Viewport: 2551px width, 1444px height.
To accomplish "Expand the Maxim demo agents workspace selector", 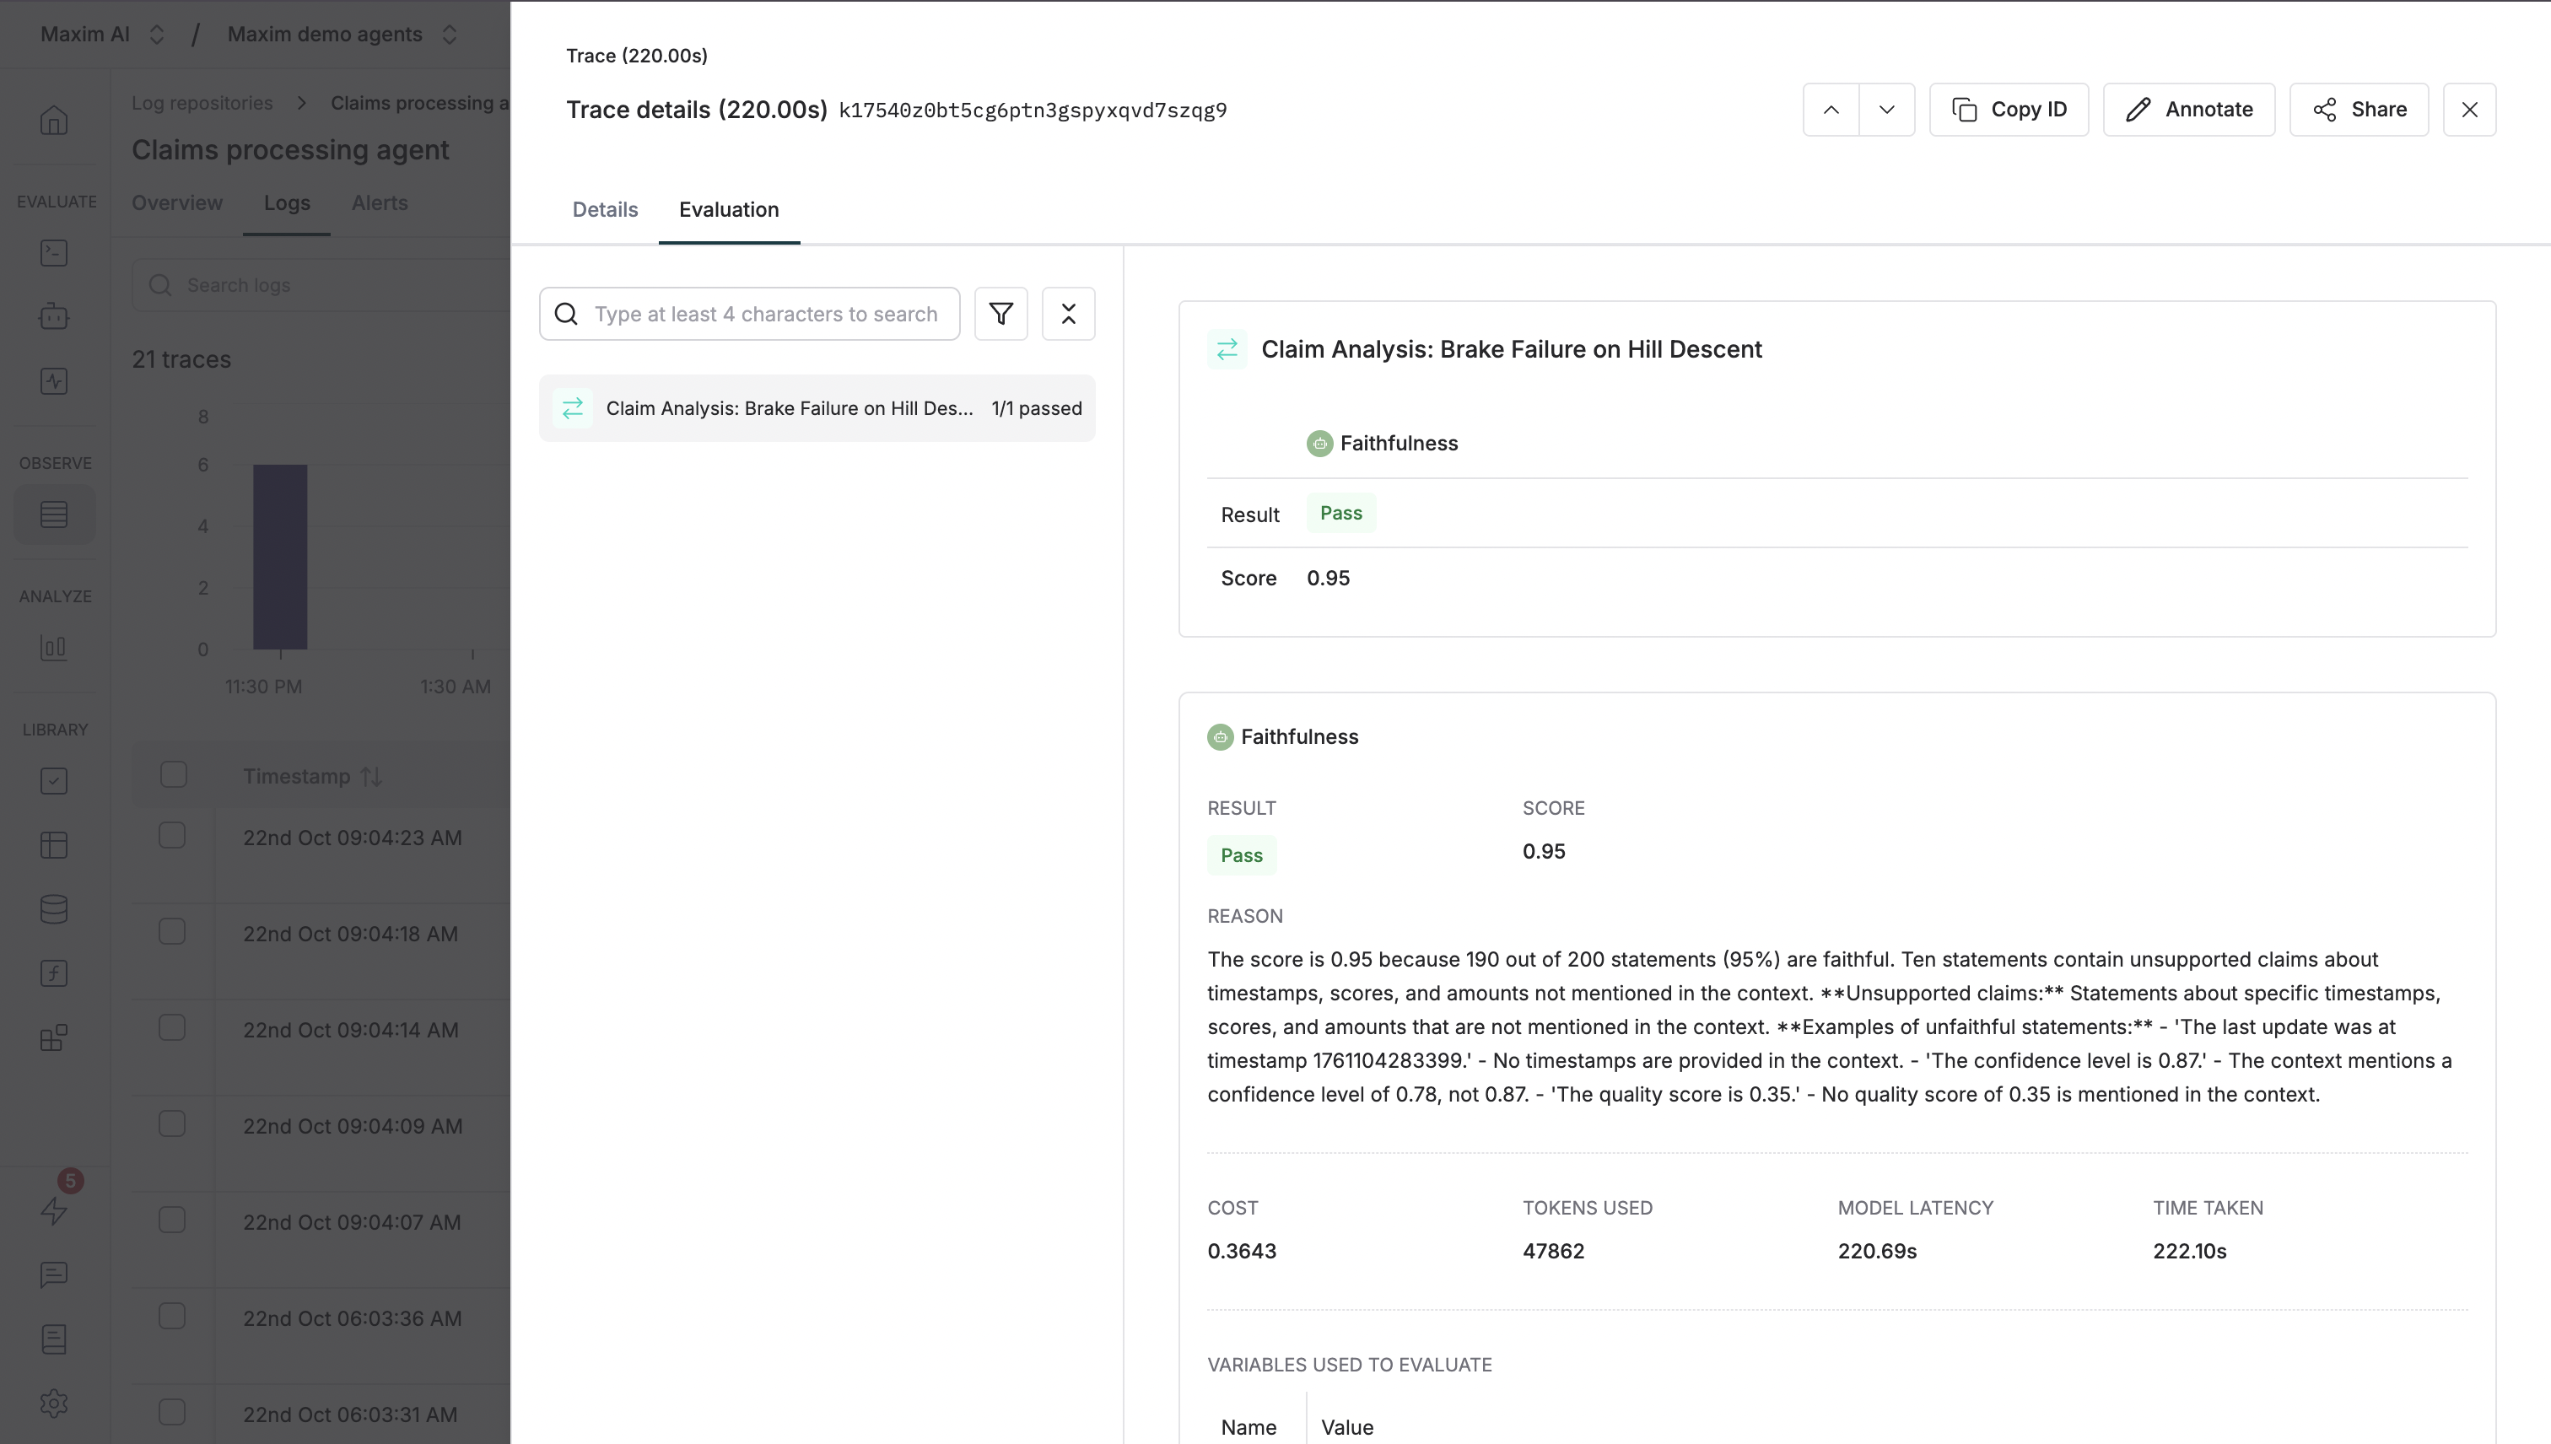I will coord(448,34).
